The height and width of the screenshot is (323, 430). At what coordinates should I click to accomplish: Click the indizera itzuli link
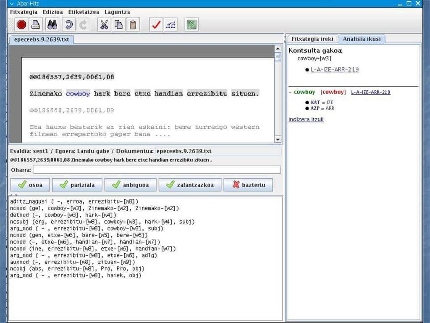click(306, 119)
